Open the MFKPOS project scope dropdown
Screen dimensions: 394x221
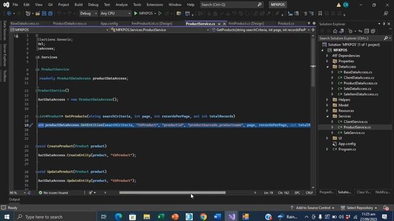pos(59,30)
